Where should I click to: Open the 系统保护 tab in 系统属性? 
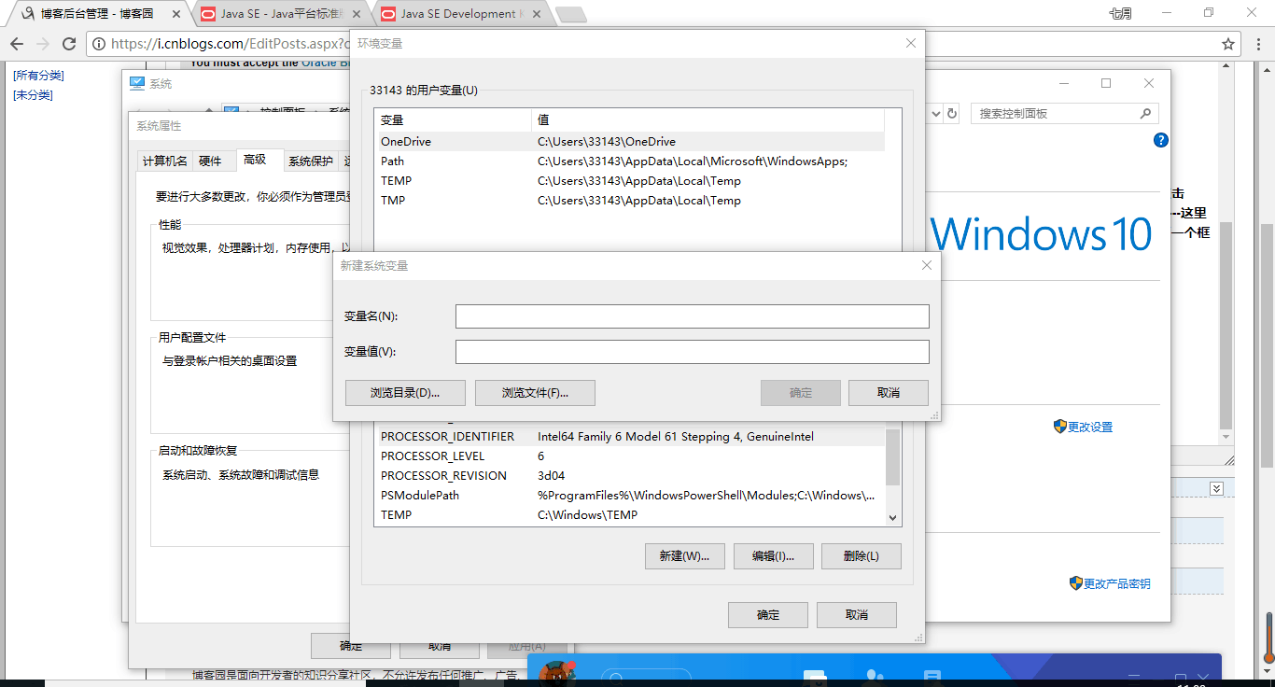click(310, 161)
